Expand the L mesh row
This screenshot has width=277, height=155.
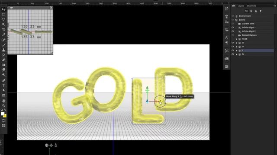237,51
